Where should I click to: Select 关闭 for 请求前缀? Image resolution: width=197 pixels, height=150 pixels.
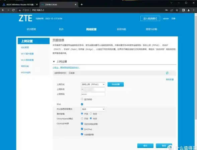coord(91,114)
